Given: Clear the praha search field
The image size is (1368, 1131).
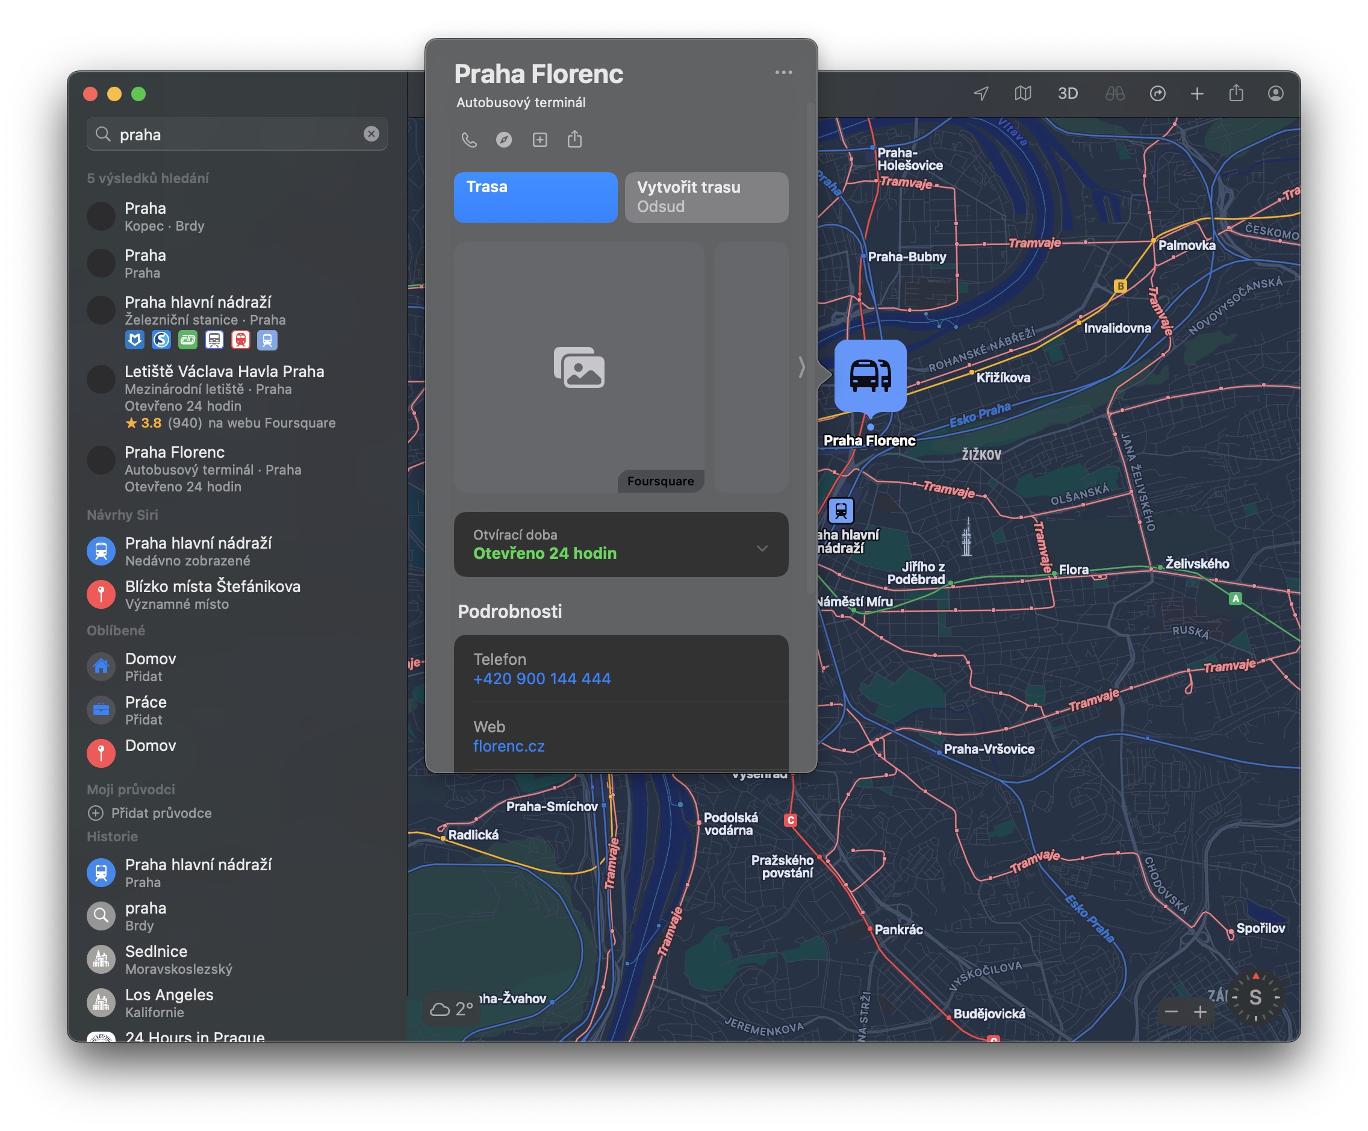Looking at the screenshot, I should (372, 134).
